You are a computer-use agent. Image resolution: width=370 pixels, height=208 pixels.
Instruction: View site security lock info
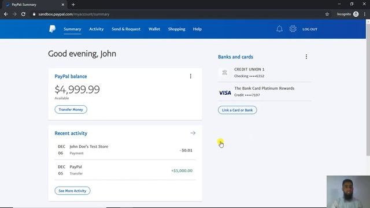tap(34, 14)
